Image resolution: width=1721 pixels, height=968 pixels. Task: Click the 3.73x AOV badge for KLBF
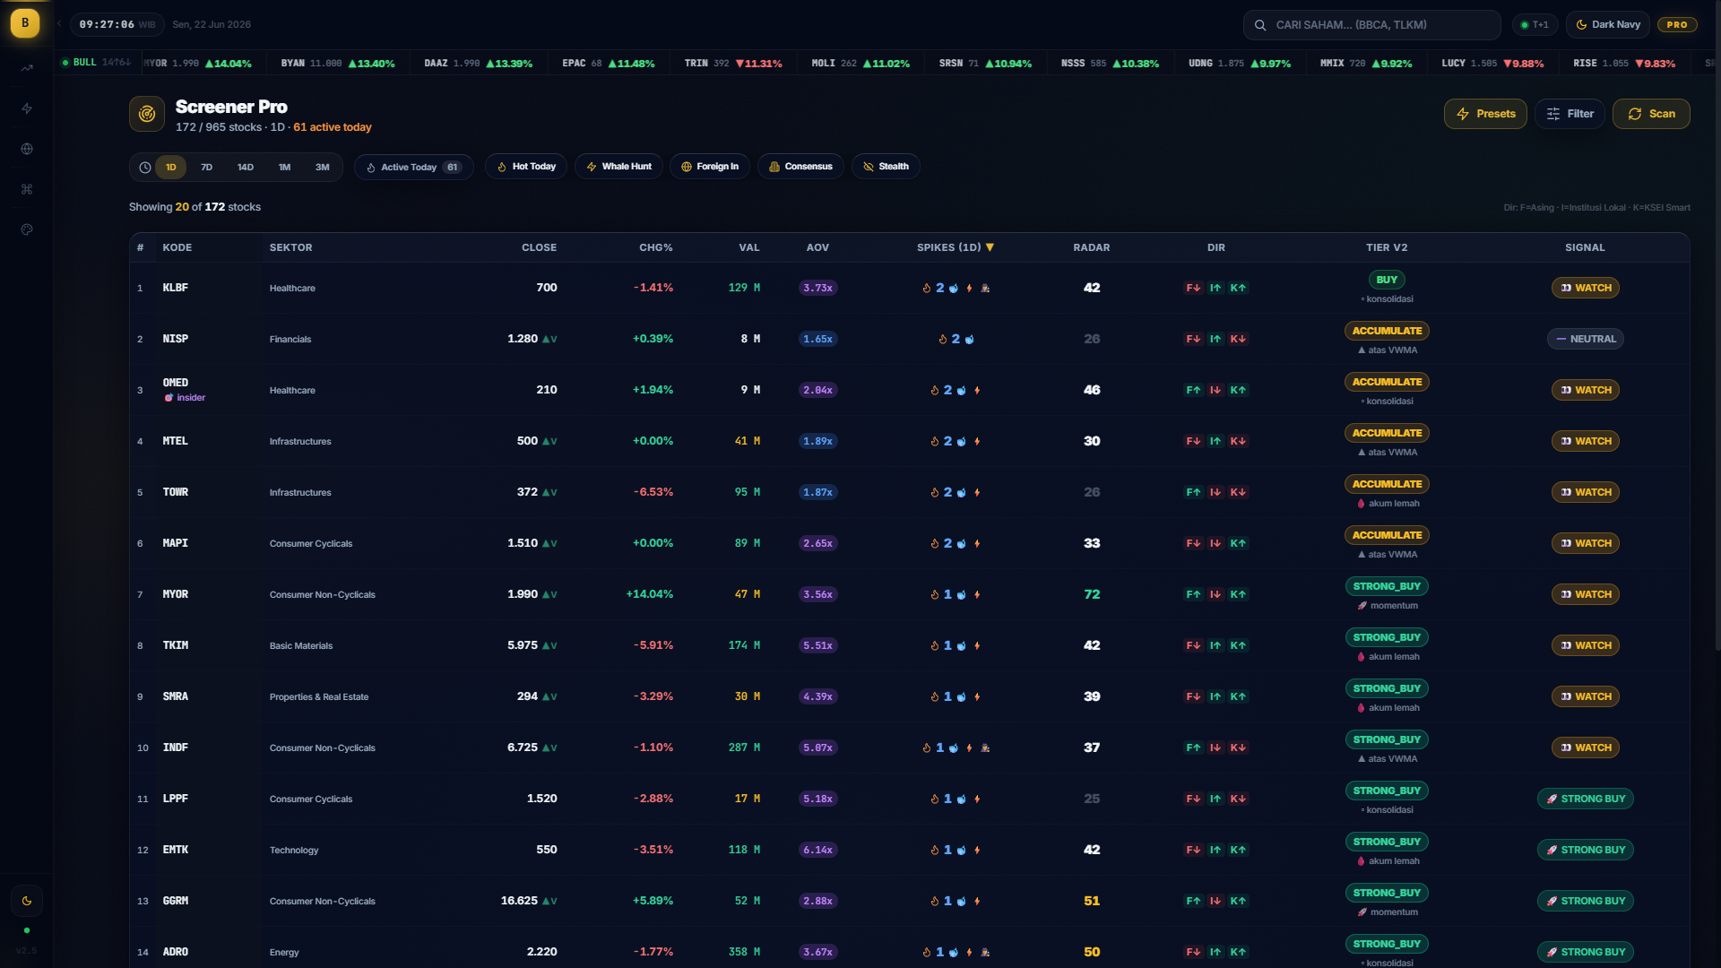817,288
